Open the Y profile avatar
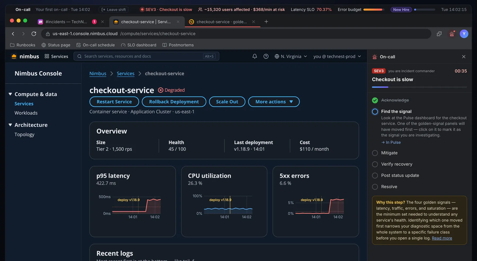This screenshot has width=477, height=261. point(464,34)
